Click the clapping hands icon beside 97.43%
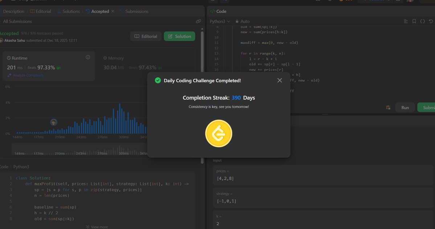The height and width of the screenshot is (229, 435). pos(160,68)
